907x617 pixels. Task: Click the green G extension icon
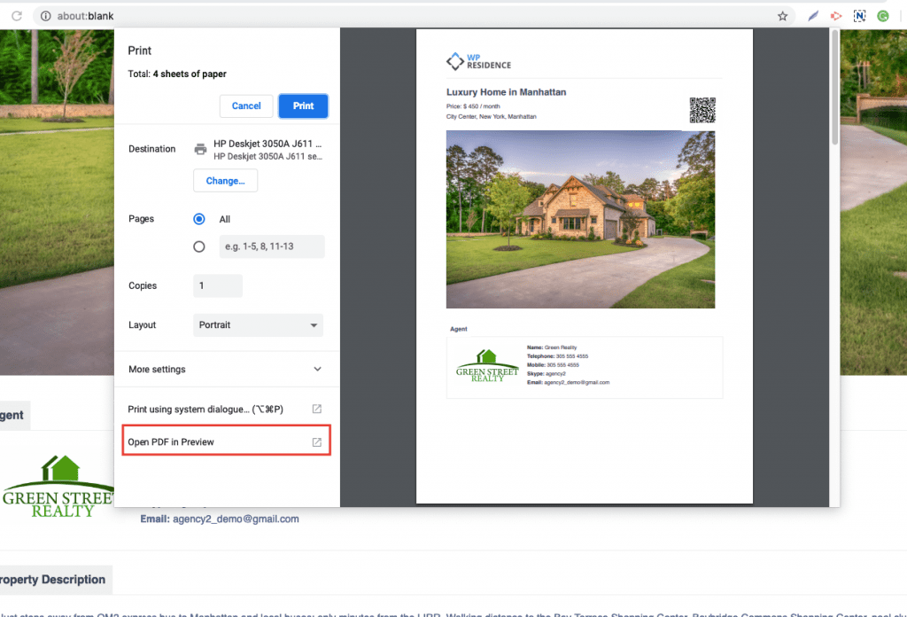[883, 16]
